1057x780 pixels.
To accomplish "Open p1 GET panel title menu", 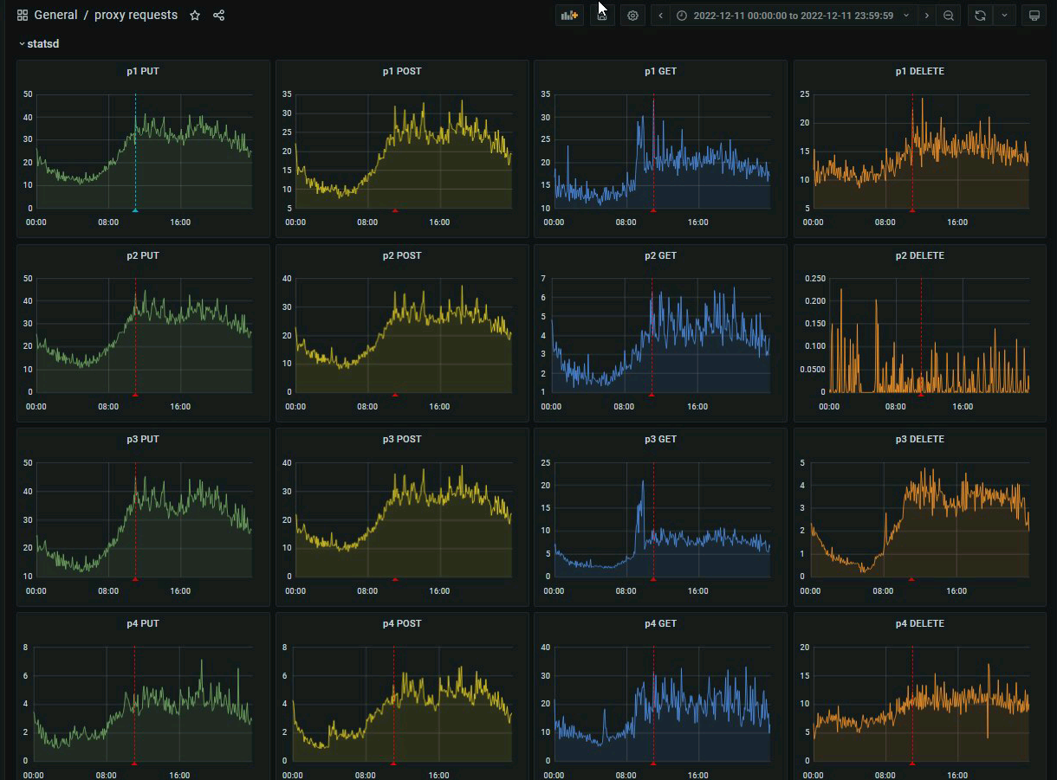I will (x=661, y=71).
